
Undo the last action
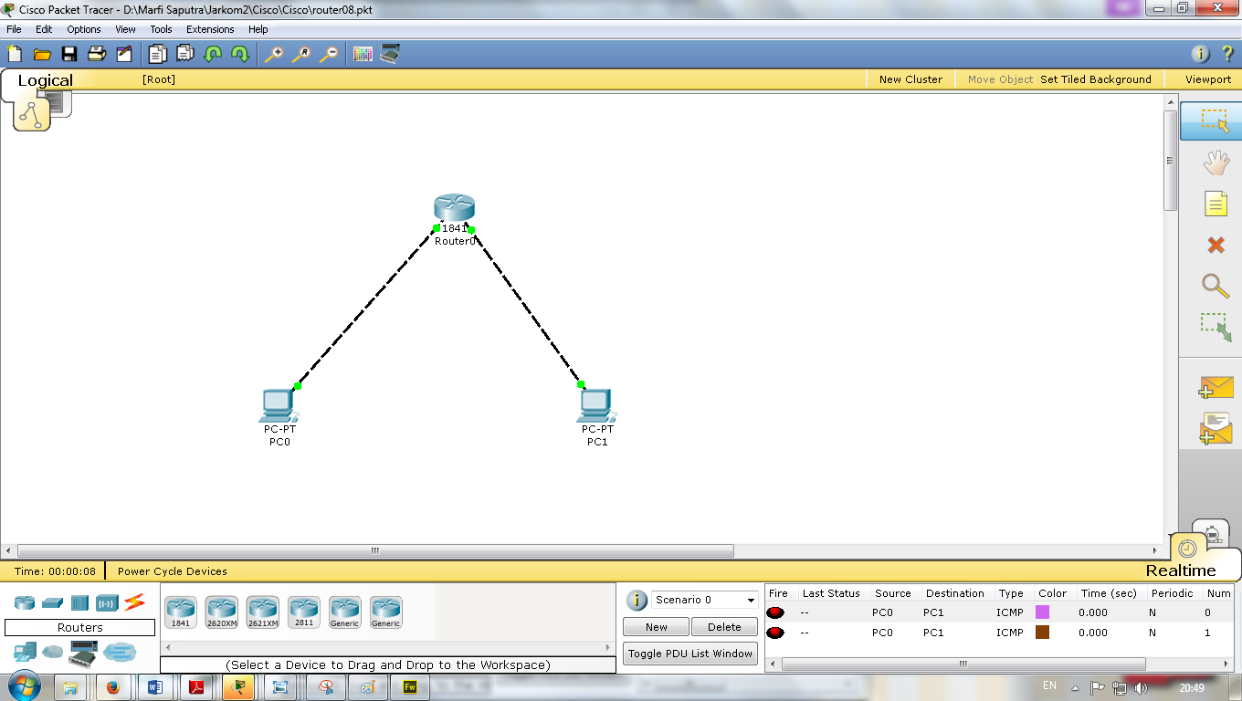pyautogui.click(x=213, y=54)
